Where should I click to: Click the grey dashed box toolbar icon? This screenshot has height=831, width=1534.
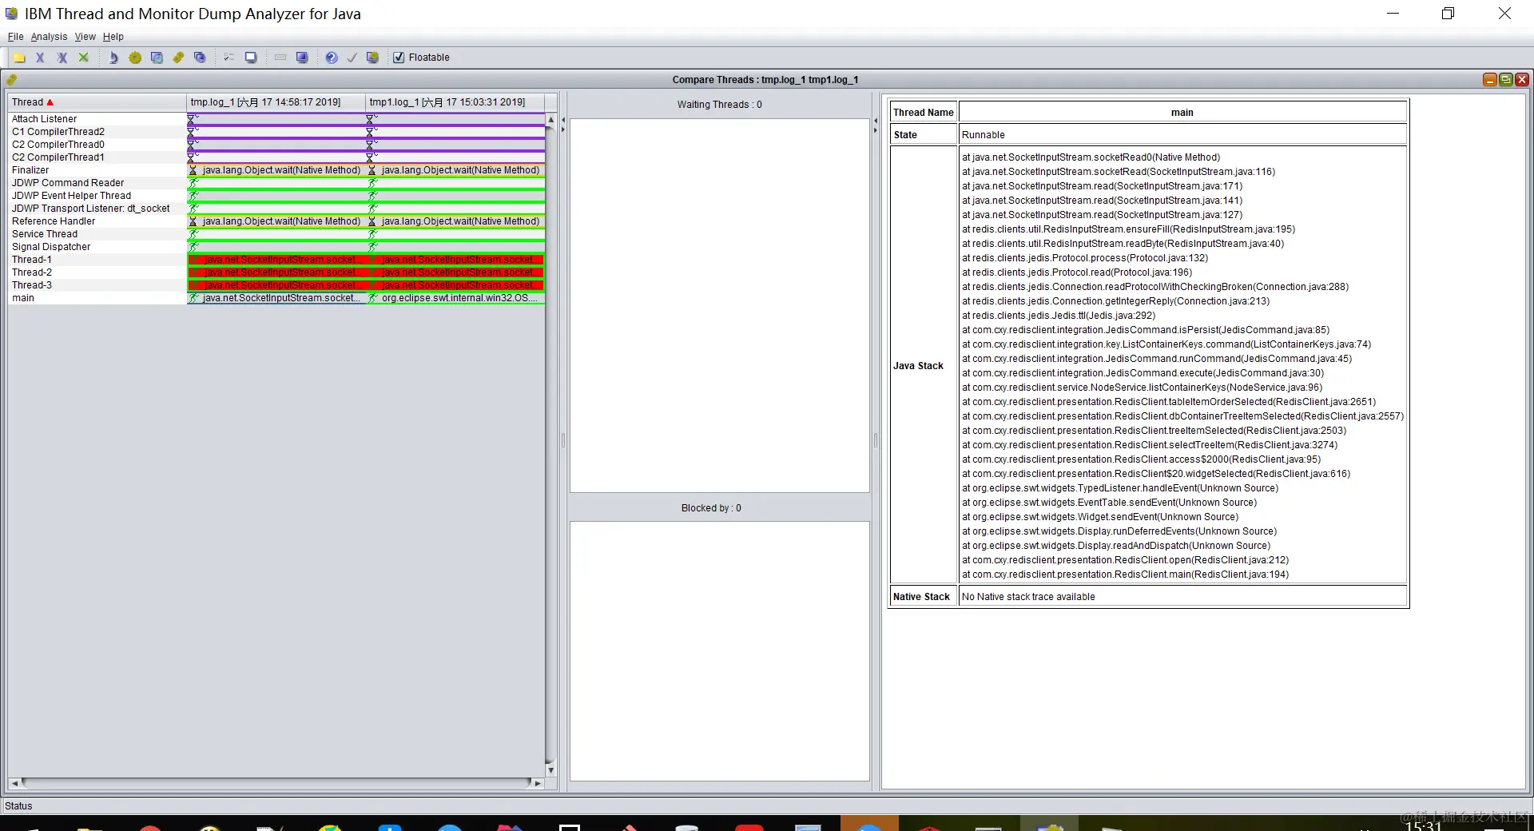click(280, 58)
